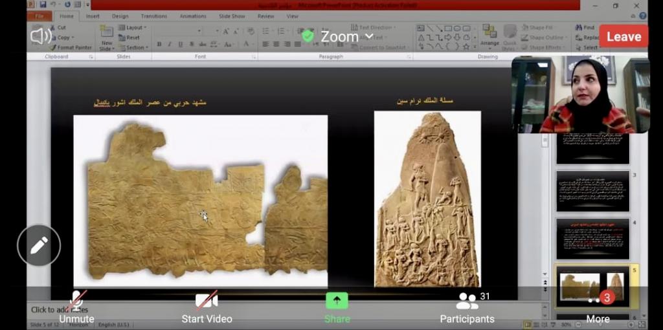Viewport: 663px width, 330px height.
Task: Select slide 4 thumbnail in slide panel
Action: click(x=592, y=238)
